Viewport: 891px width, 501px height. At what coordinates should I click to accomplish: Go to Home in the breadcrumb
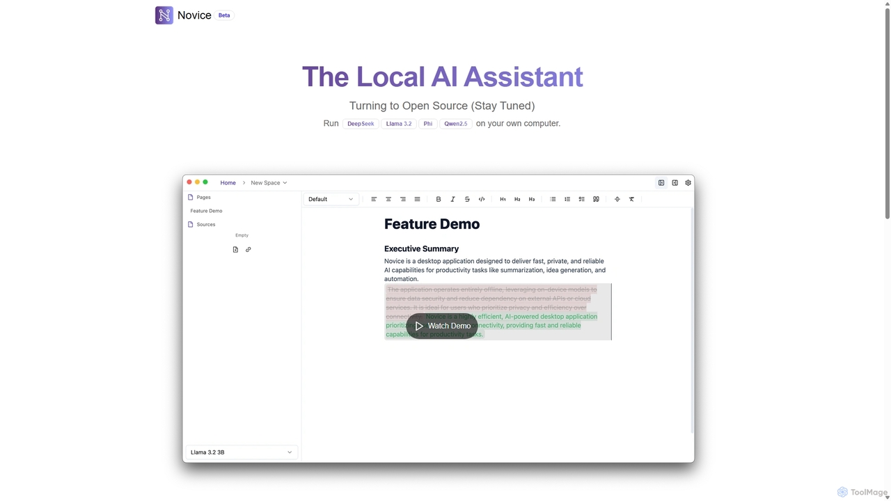click(x=228, y=183)
